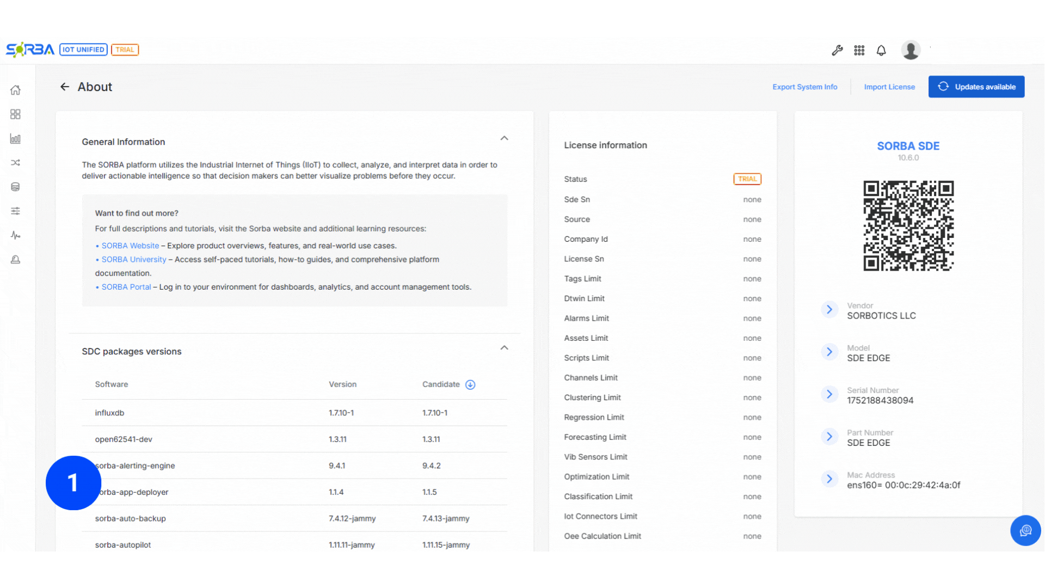Click candidate version 1.11.15-jammy
The height and width of the screenshot is (588, 1045).
tap(446, 545)
